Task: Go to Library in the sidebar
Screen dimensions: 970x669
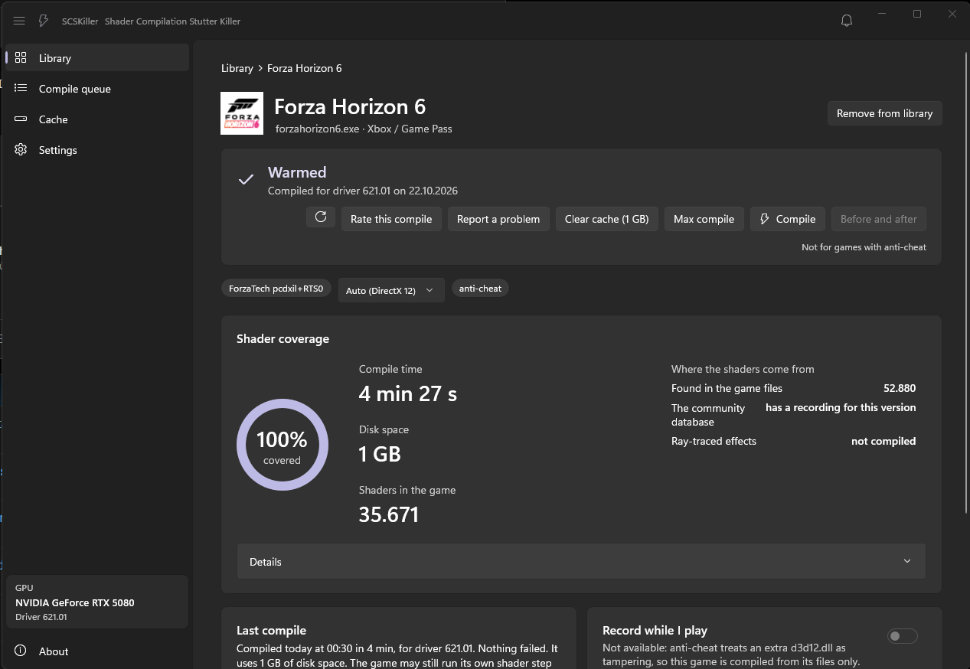Action: click(x=97, y=58)
